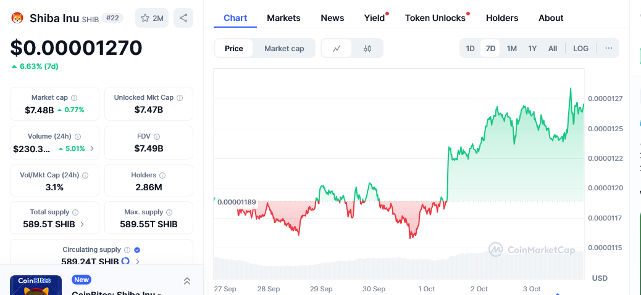Select the 1D time range

pyautogui.click(x=470, y=49)
